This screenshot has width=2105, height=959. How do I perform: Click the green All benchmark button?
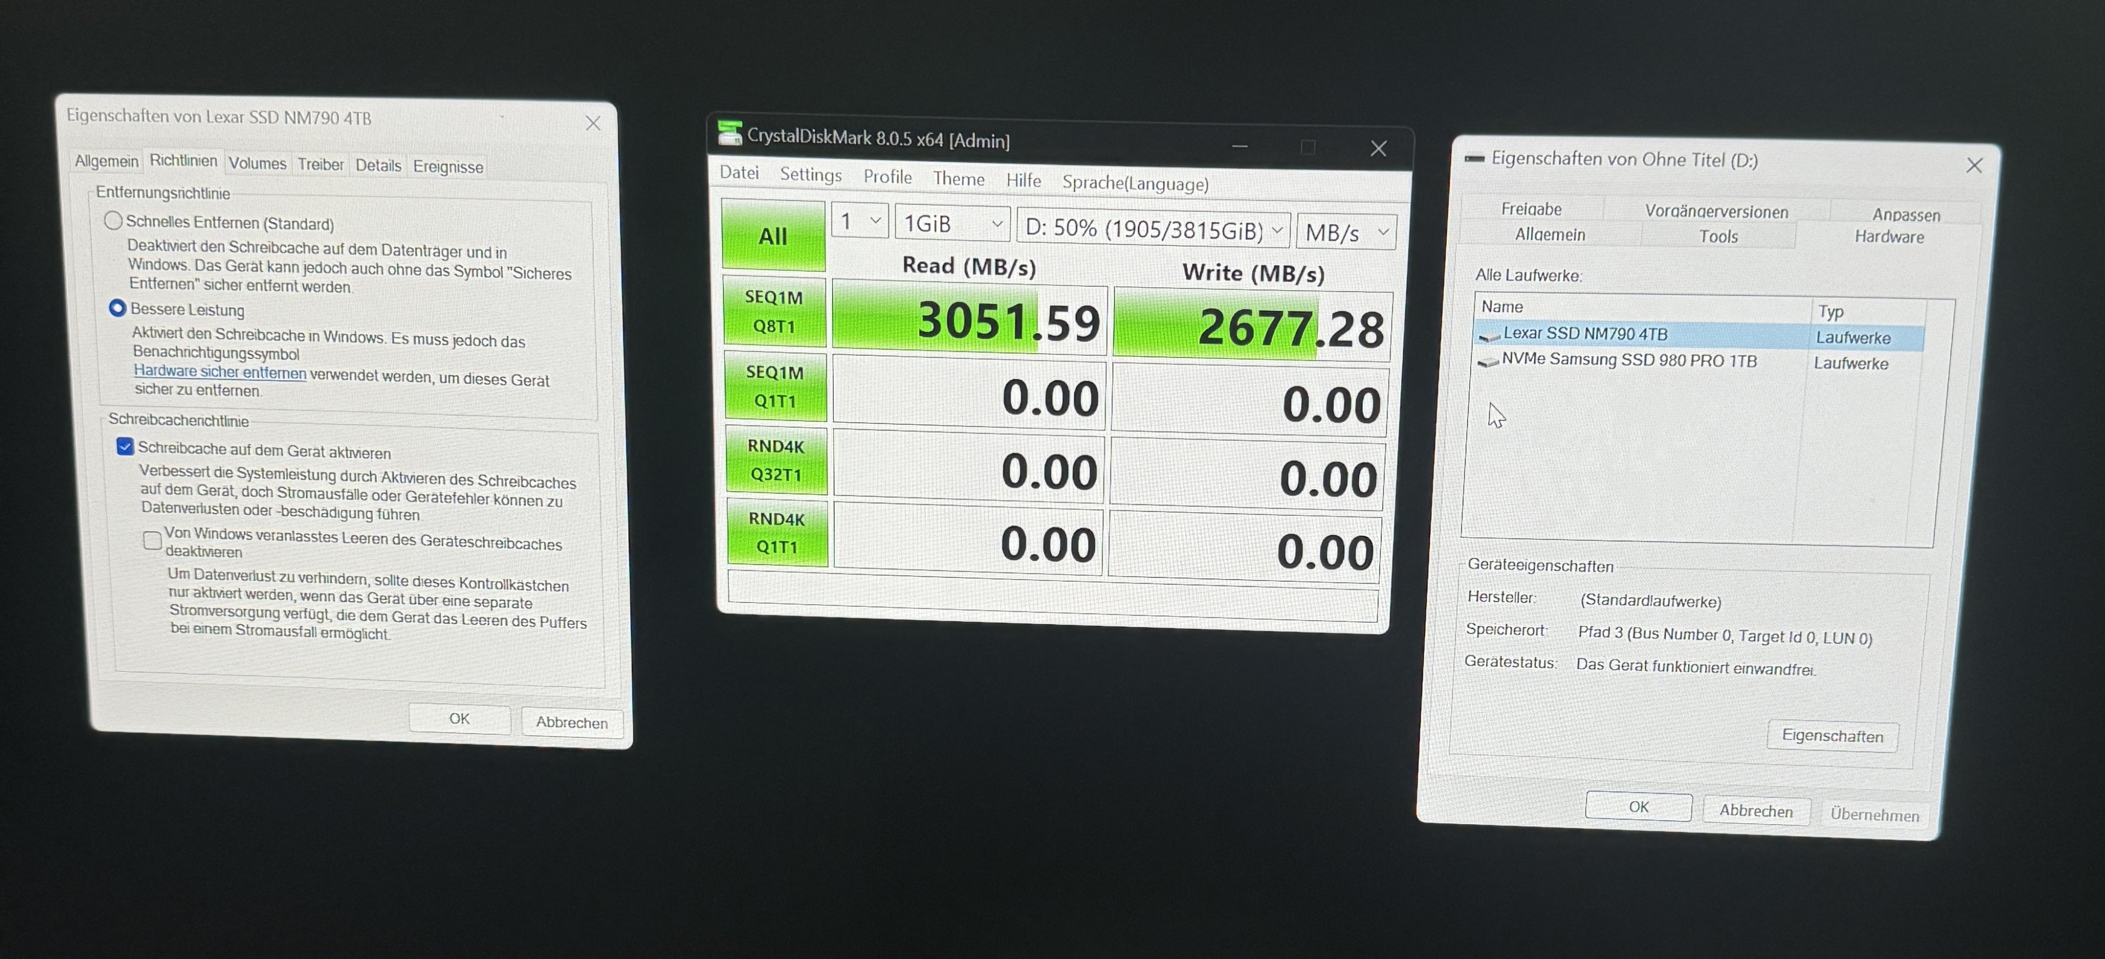click(773, 236)
